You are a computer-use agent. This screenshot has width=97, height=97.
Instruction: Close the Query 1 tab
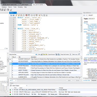pos(15,13)
